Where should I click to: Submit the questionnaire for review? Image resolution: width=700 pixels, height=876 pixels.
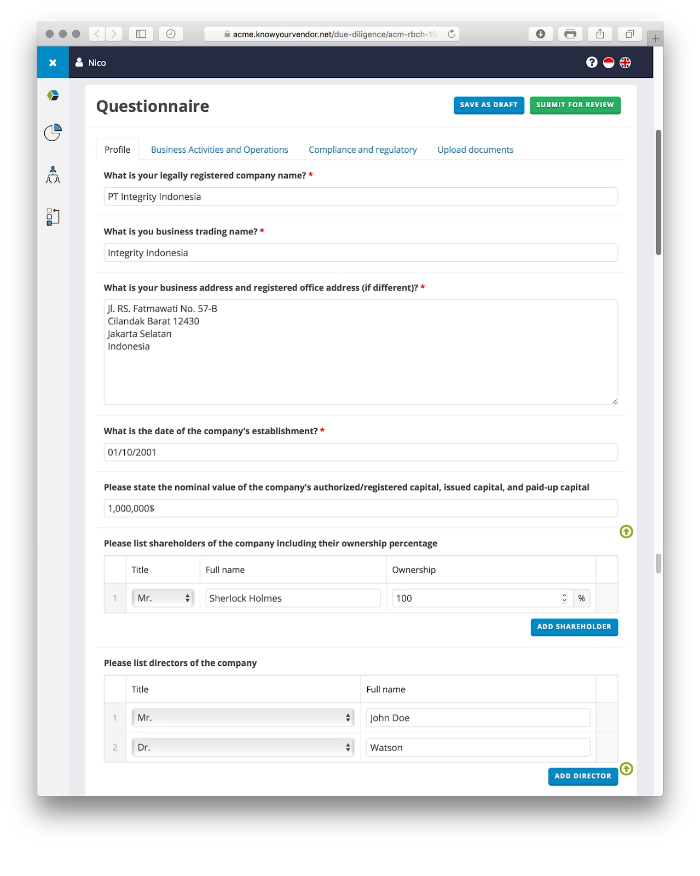[x=575, y=105]
